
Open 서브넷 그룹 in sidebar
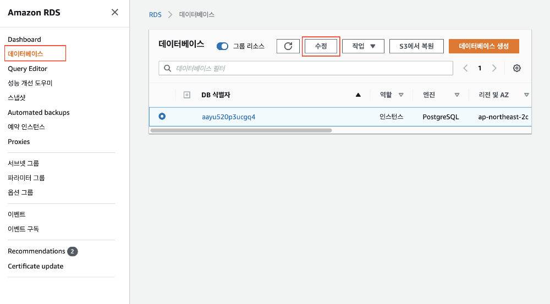[x=24, y=163]
